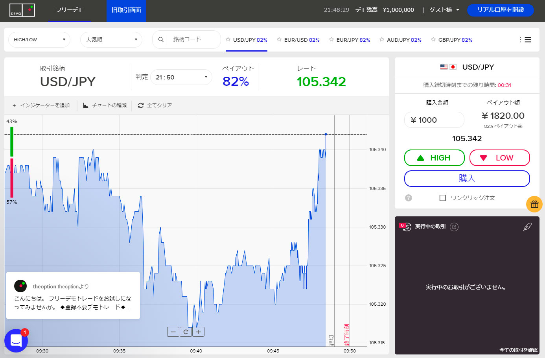Click the red 57% sentiment bar
545x358 pixels.
[x=12, y=178]
